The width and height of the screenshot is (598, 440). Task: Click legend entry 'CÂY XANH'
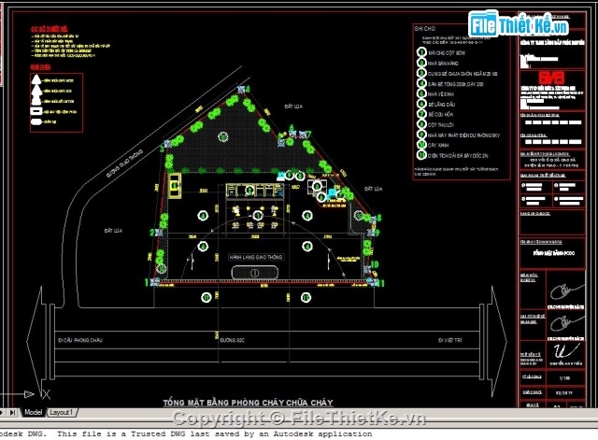(438, 146)
